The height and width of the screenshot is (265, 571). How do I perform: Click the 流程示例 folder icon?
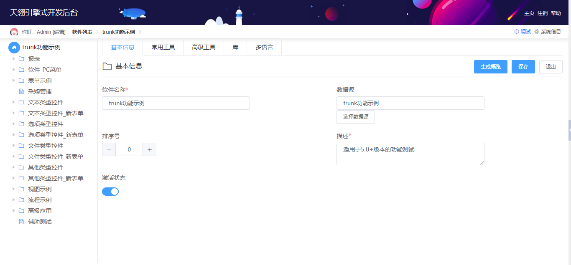tap(22, 199)
